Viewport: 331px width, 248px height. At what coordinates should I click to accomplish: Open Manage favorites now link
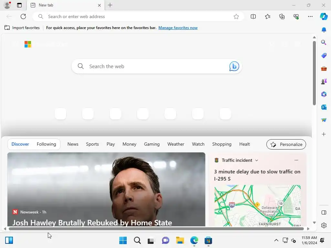[x=178, y=28]
